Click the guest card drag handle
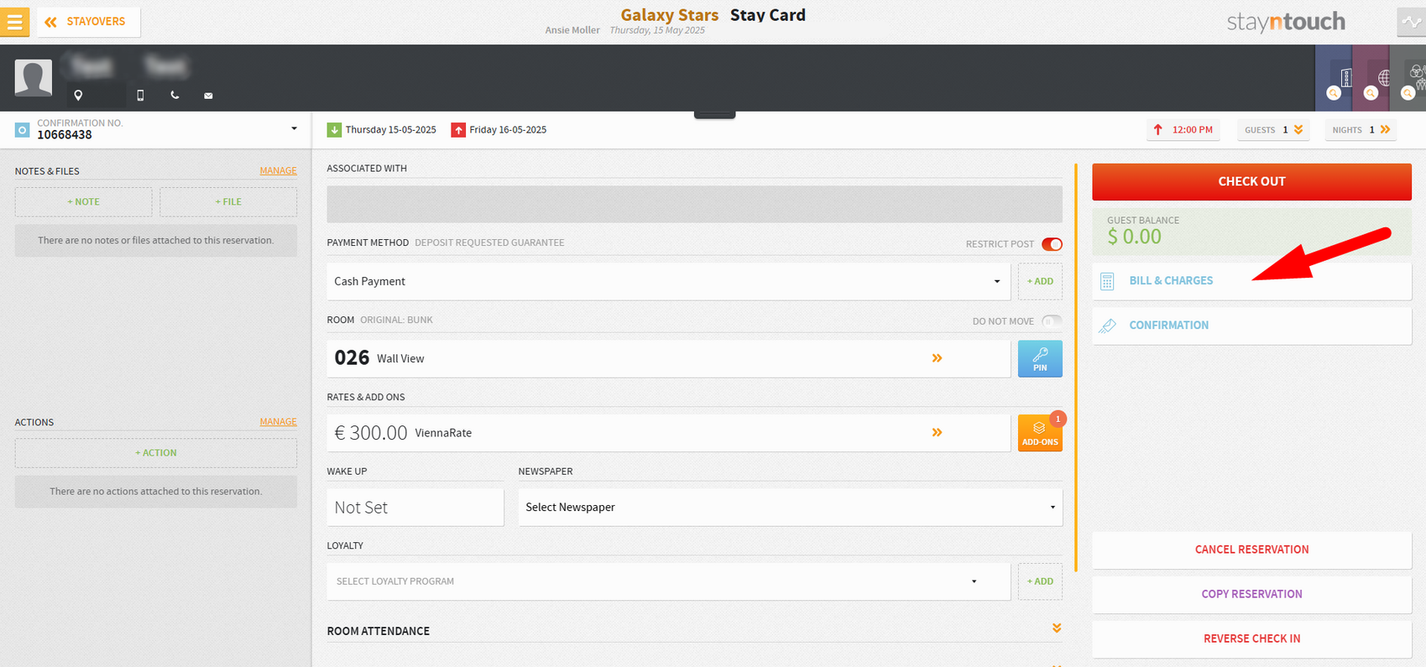Viewport: 1426px width, 667px height. pyautogui.click(x=714, y=115)
